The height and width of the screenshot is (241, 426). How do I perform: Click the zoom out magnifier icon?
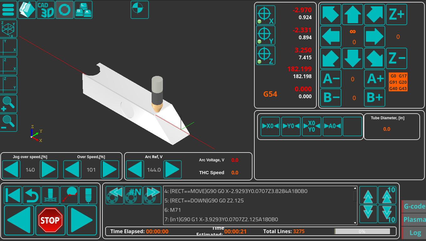click(8, 123)
